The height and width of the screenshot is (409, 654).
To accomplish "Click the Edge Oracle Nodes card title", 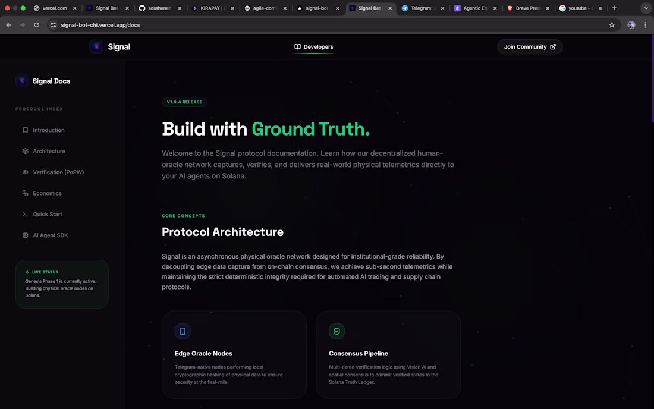I will coord(203,353).
